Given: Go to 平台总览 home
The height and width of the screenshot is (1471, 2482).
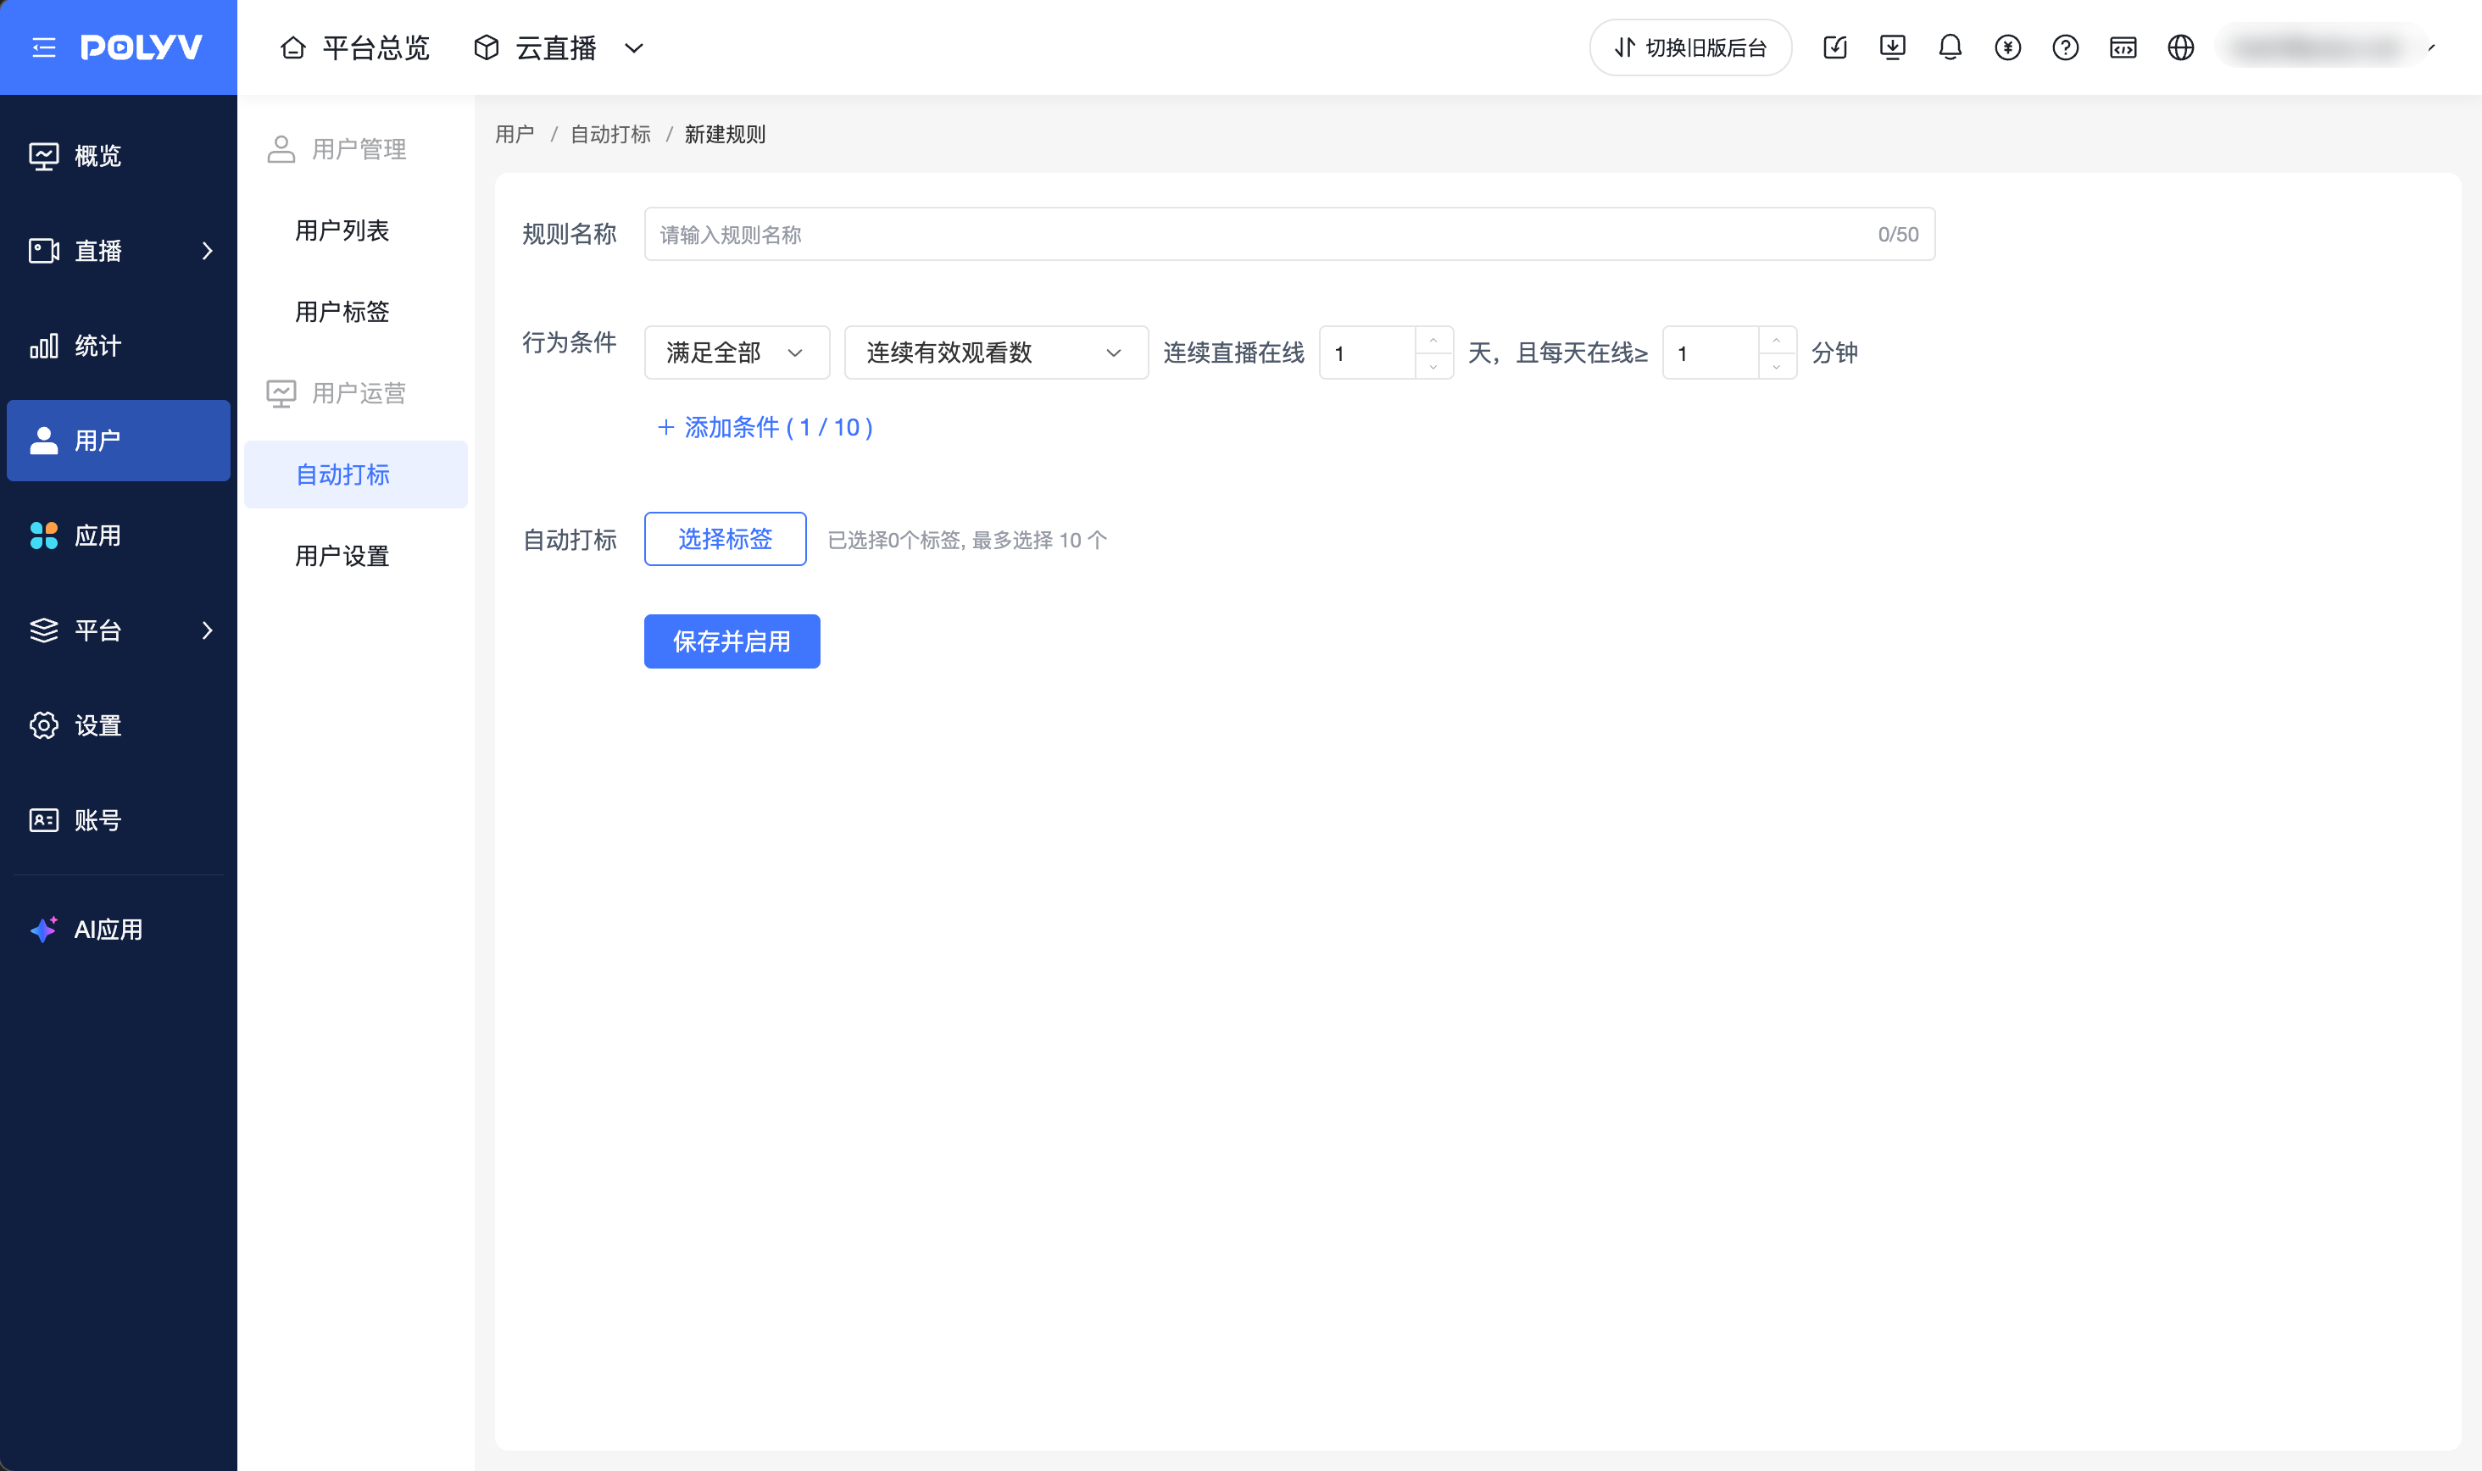Looking at the screenshot, I should [354, 47].
